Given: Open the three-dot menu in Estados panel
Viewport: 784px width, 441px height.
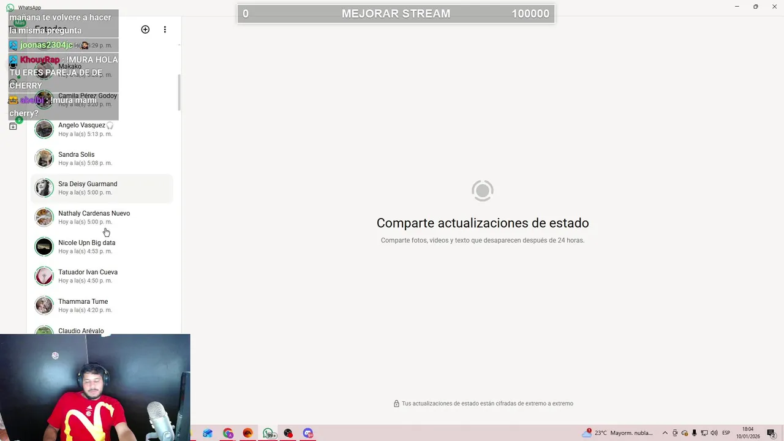Looking at the screenshot, I should 165,29.
